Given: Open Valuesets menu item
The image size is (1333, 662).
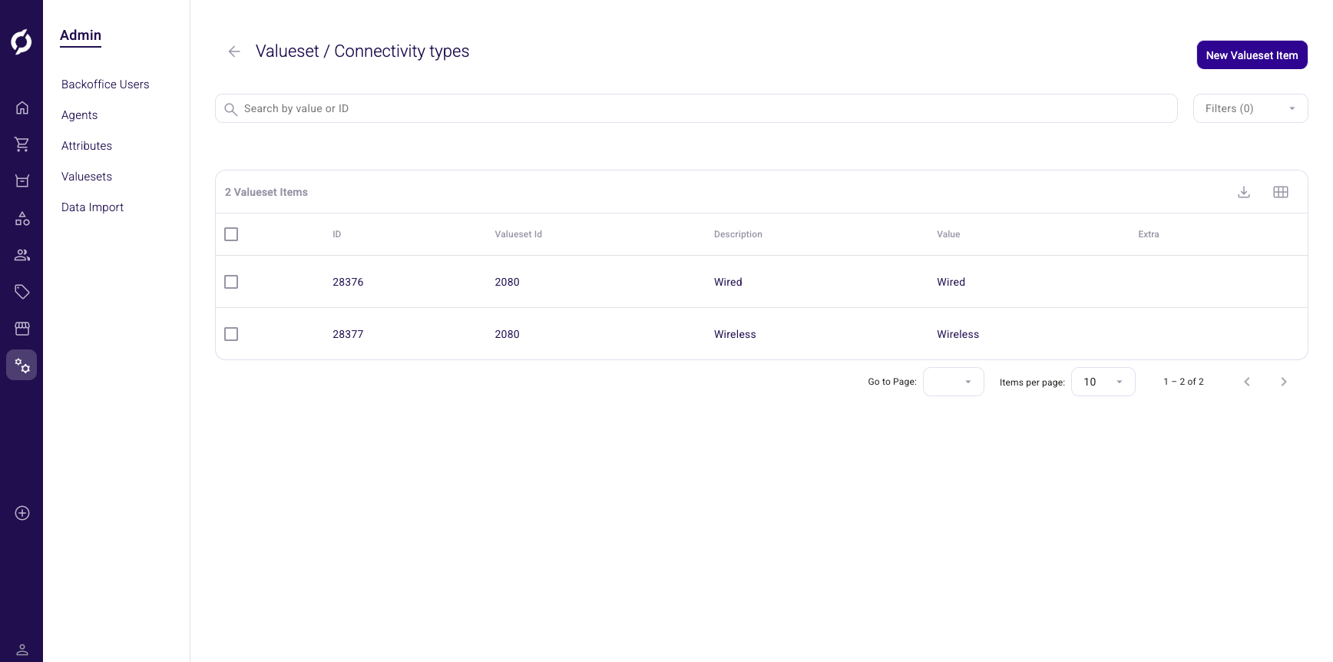Looking at the screenshot, I should (x=87, y=177).
